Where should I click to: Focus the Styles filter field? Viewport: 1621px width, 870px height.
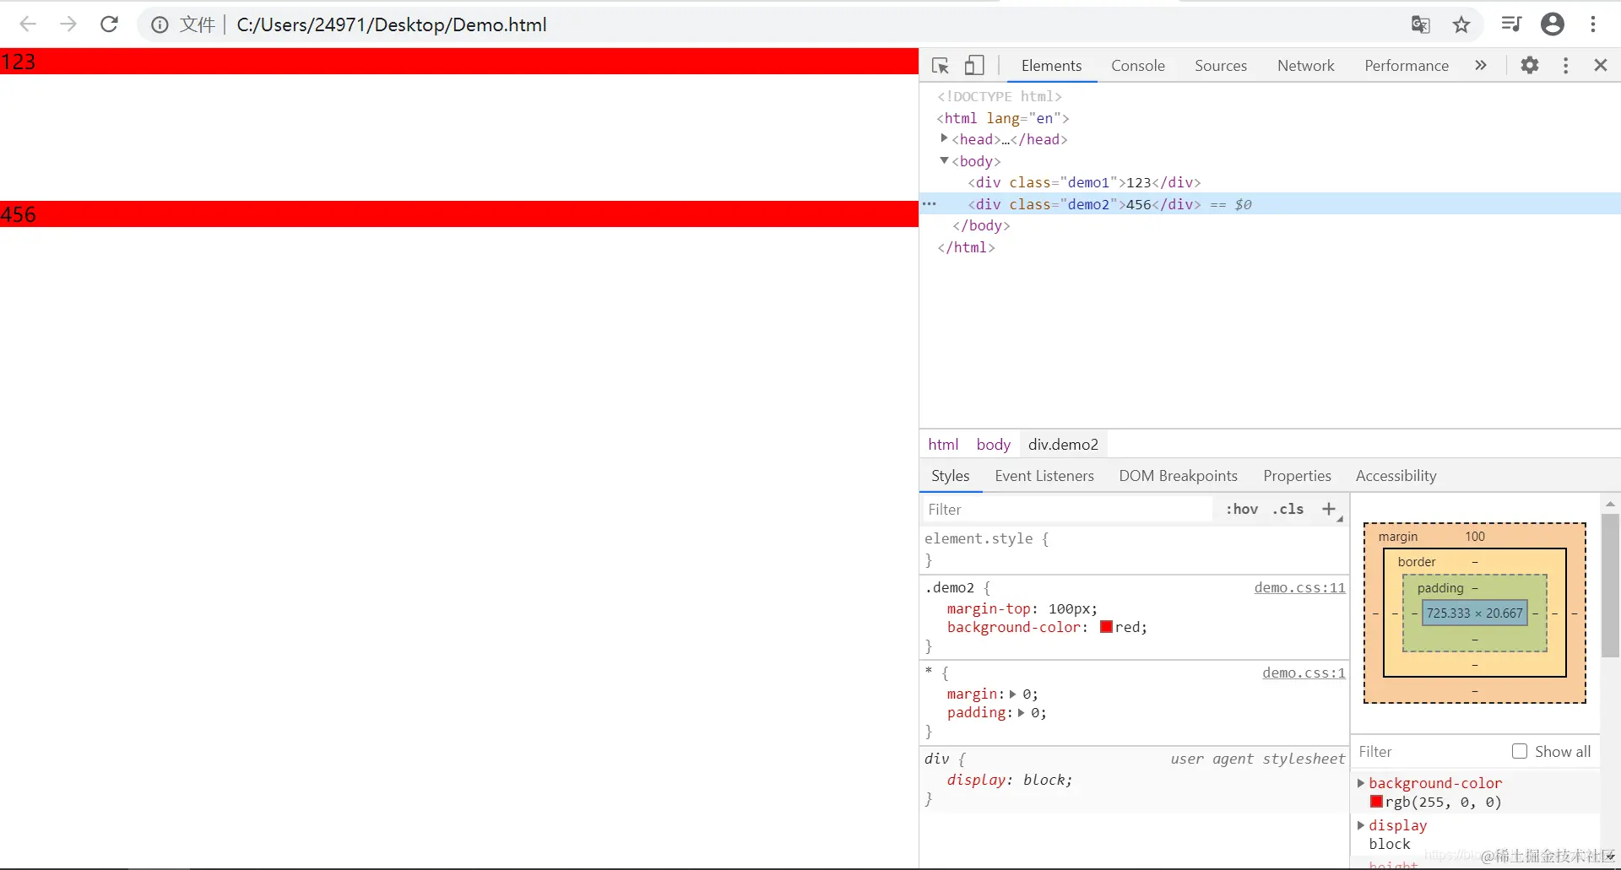point(1067,509)
